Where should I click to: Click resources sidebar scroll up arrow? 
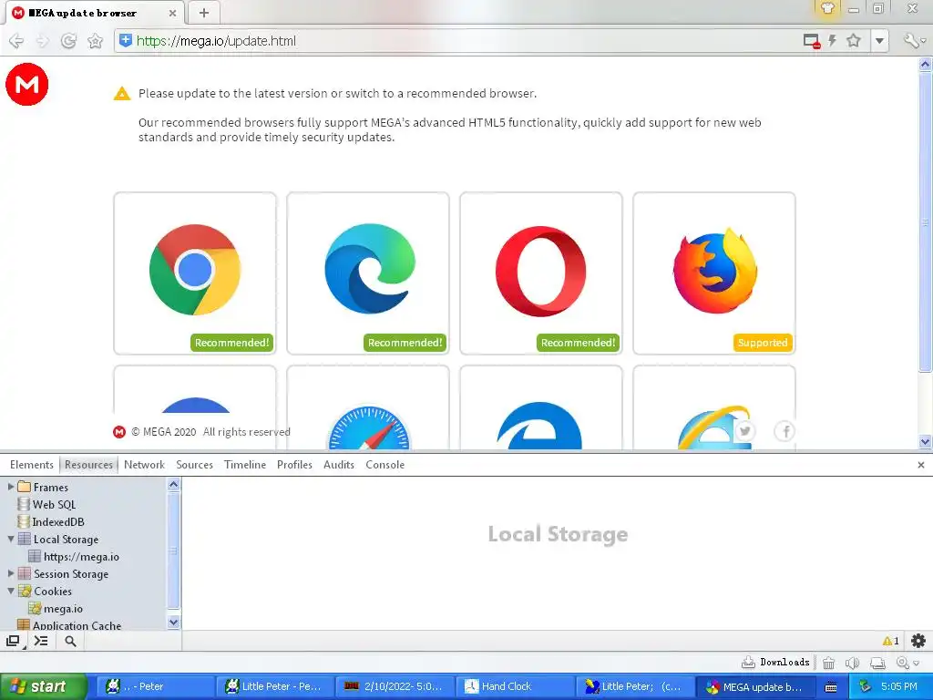point(174,485)
